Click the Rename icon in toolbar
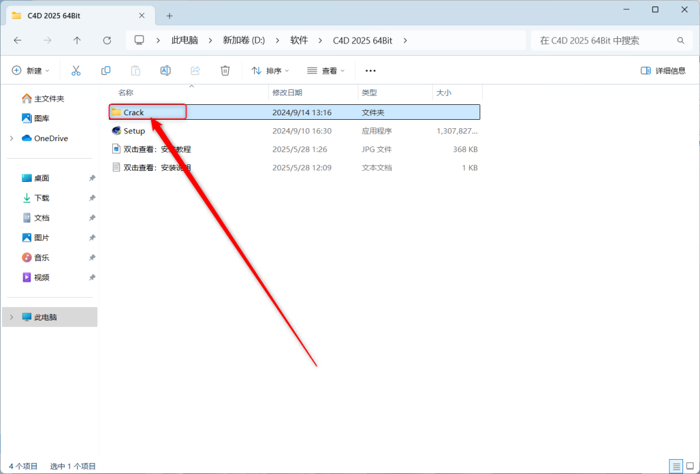 165,71
